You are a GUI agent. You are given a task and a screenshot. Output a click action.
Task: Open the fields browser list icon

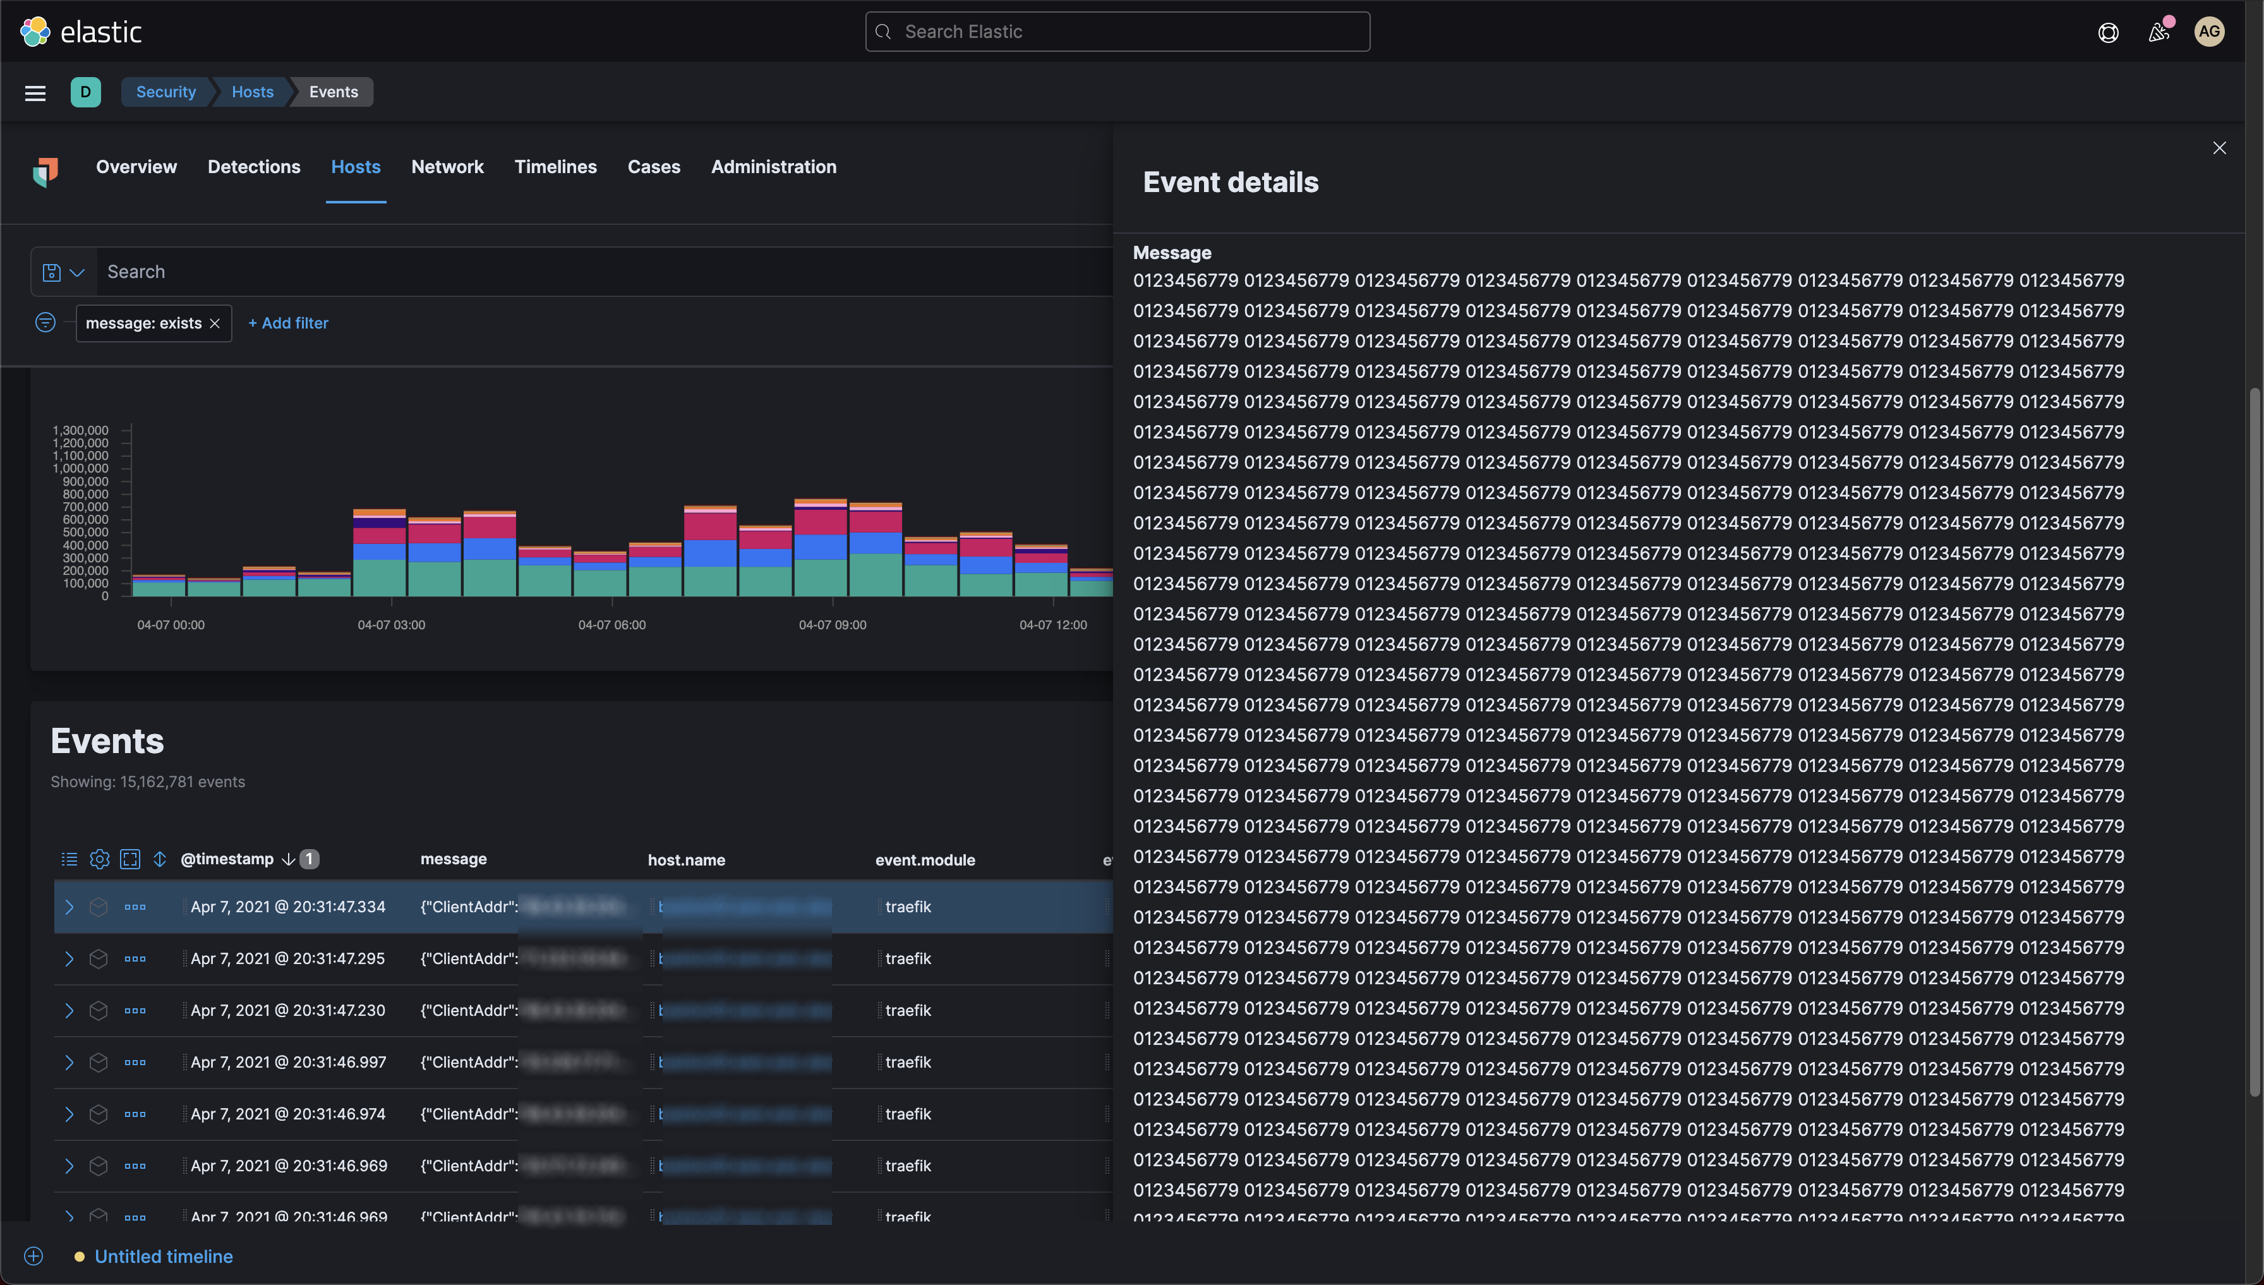tap(69, 859)
